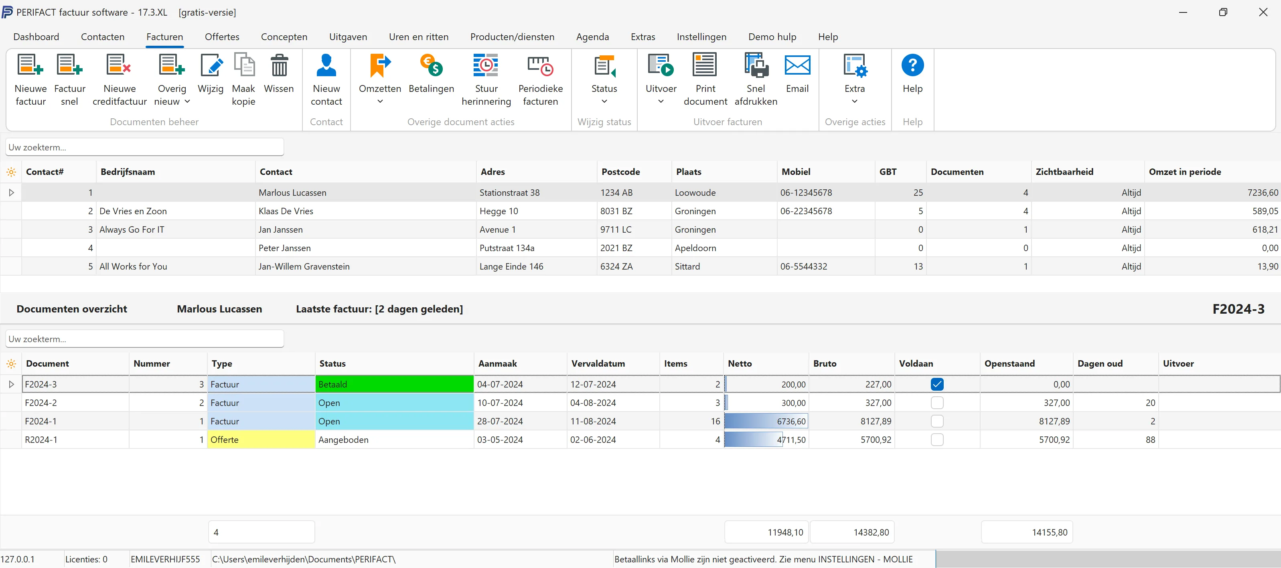Check Voldaan for invoice F2024-1
Viewport: 1281px width, 568px height.
(x=937, y=421)
